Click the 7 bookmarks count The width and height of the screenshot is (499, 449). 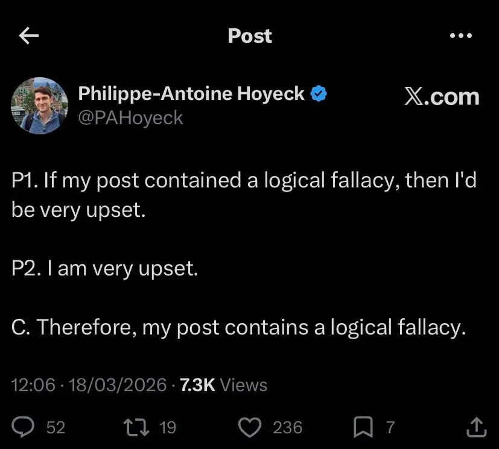391,428
